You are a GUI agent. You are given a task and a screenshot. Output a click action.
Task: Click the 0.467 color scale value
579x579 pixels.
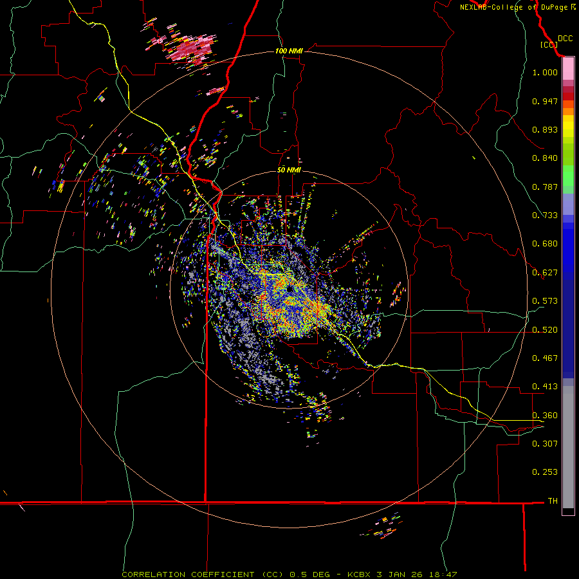pyautogui.click(x=545, y=358)
